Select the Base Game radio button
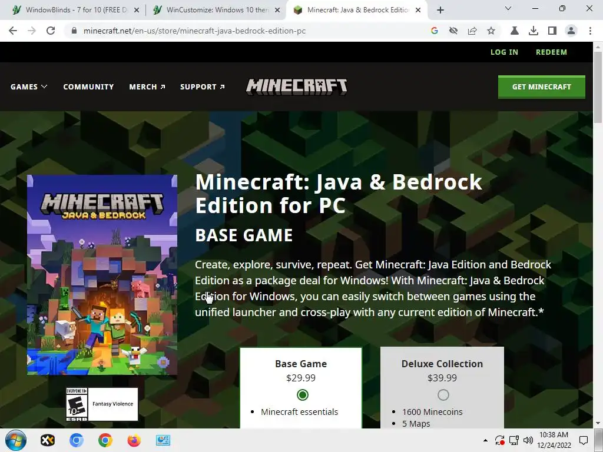This screenshot has width=603, height=452. 303,395
